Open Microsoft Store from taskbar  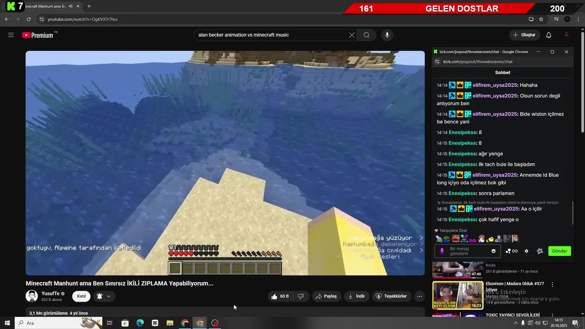point(125,323)
